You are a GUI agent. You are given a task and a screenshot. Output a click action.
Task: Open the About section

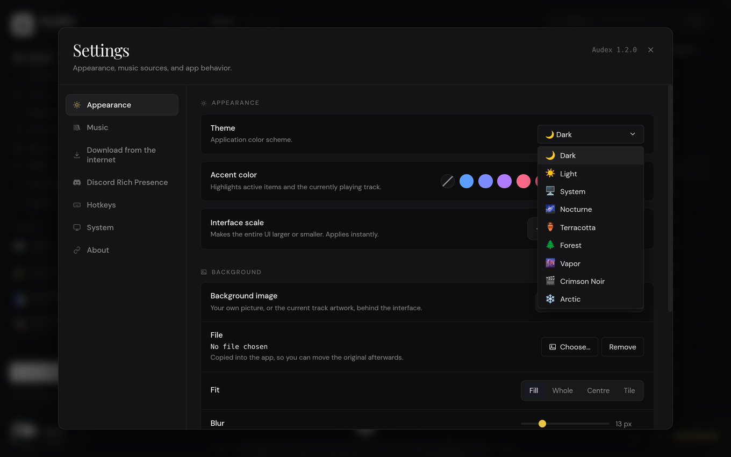pyautogui.click(x=122, y=250)
